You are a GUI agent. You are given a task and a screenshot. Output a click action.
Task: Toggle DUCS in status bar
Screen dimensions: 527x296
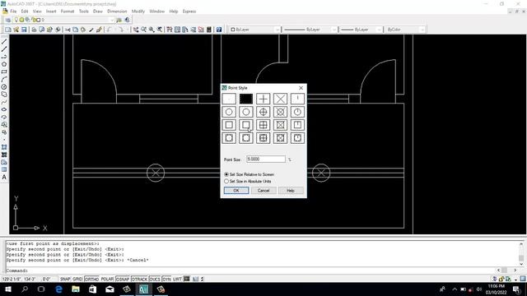[x=155, y=279]
